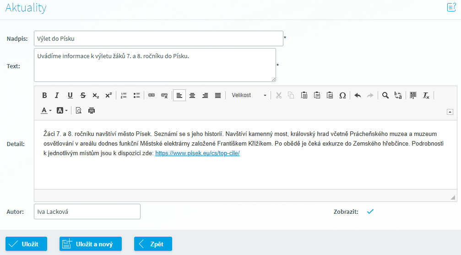This screenshot has height=255, width=461.
Task: Click the strikethrough icon
Action: [x=83, y=95]
